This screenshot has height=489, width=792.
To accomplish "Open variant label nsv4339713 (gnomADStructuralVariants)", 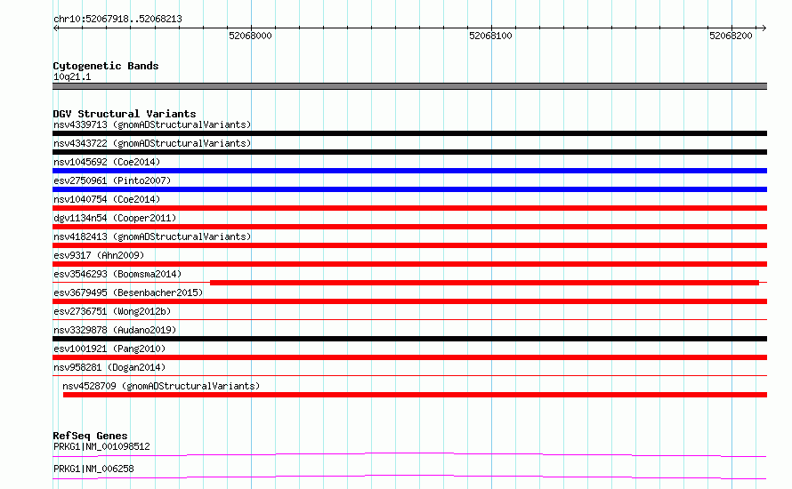I will tap(152, 124).
